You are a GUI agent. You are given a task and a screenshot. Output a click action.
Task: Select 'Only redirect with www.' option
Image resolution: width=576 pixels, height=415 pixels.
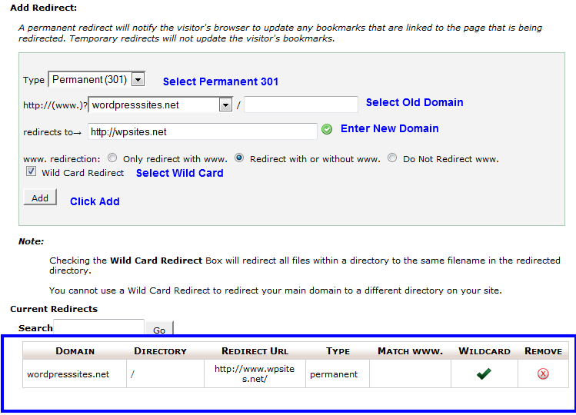[x=113, y=158]
